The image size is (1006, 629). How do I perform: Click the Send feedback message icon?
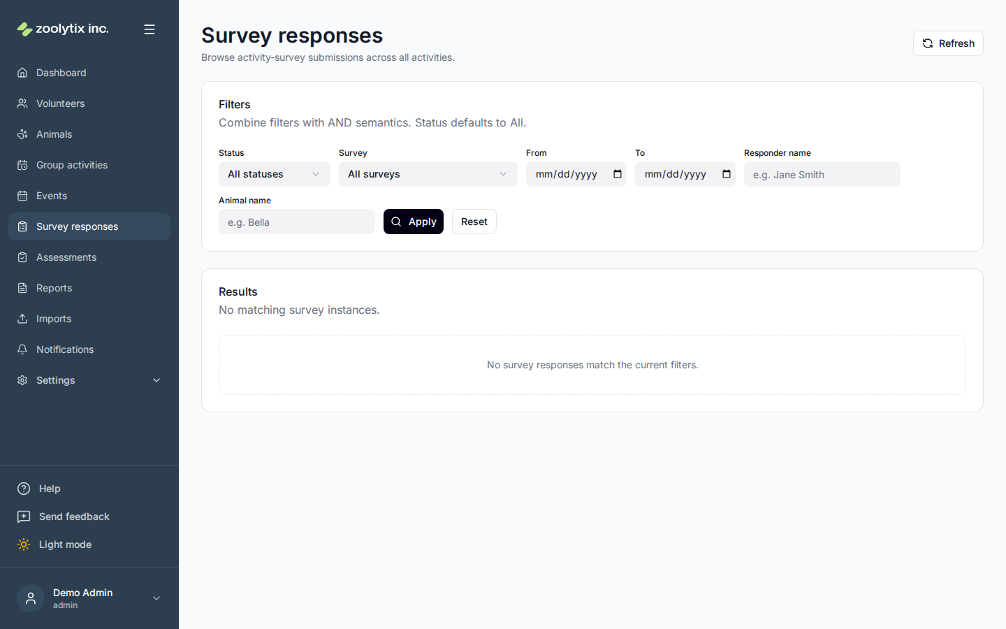(x=24, y=516)
